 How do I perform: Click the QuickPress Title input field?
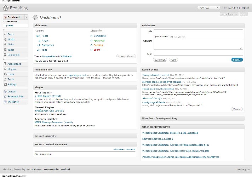coord(198,32)
